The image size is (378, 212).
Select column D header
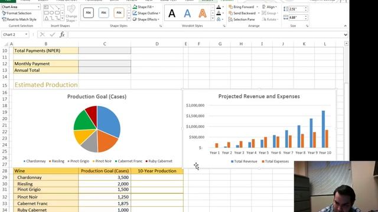tap(157, 44)
